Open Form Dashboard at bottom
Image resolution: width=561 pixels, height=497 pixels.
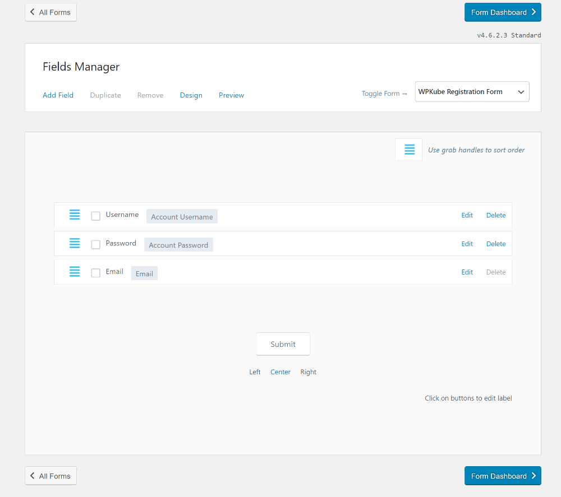coord(503,476)
